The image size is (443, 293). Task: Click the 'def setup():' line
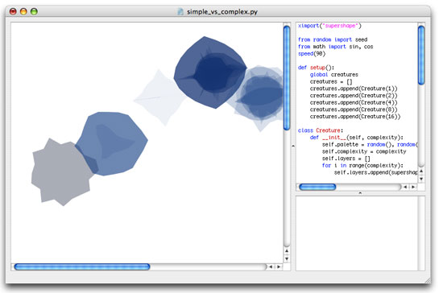[x=316, y=68]
